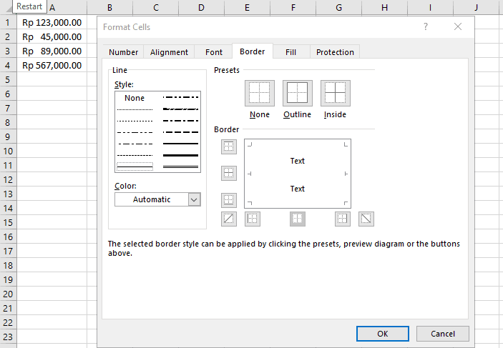Image resolution: width=503 pixels, height=348 pixels.
Task: Select cell with Rp 89,000.00
Action: pyautogui.click(x=52, y=51)
